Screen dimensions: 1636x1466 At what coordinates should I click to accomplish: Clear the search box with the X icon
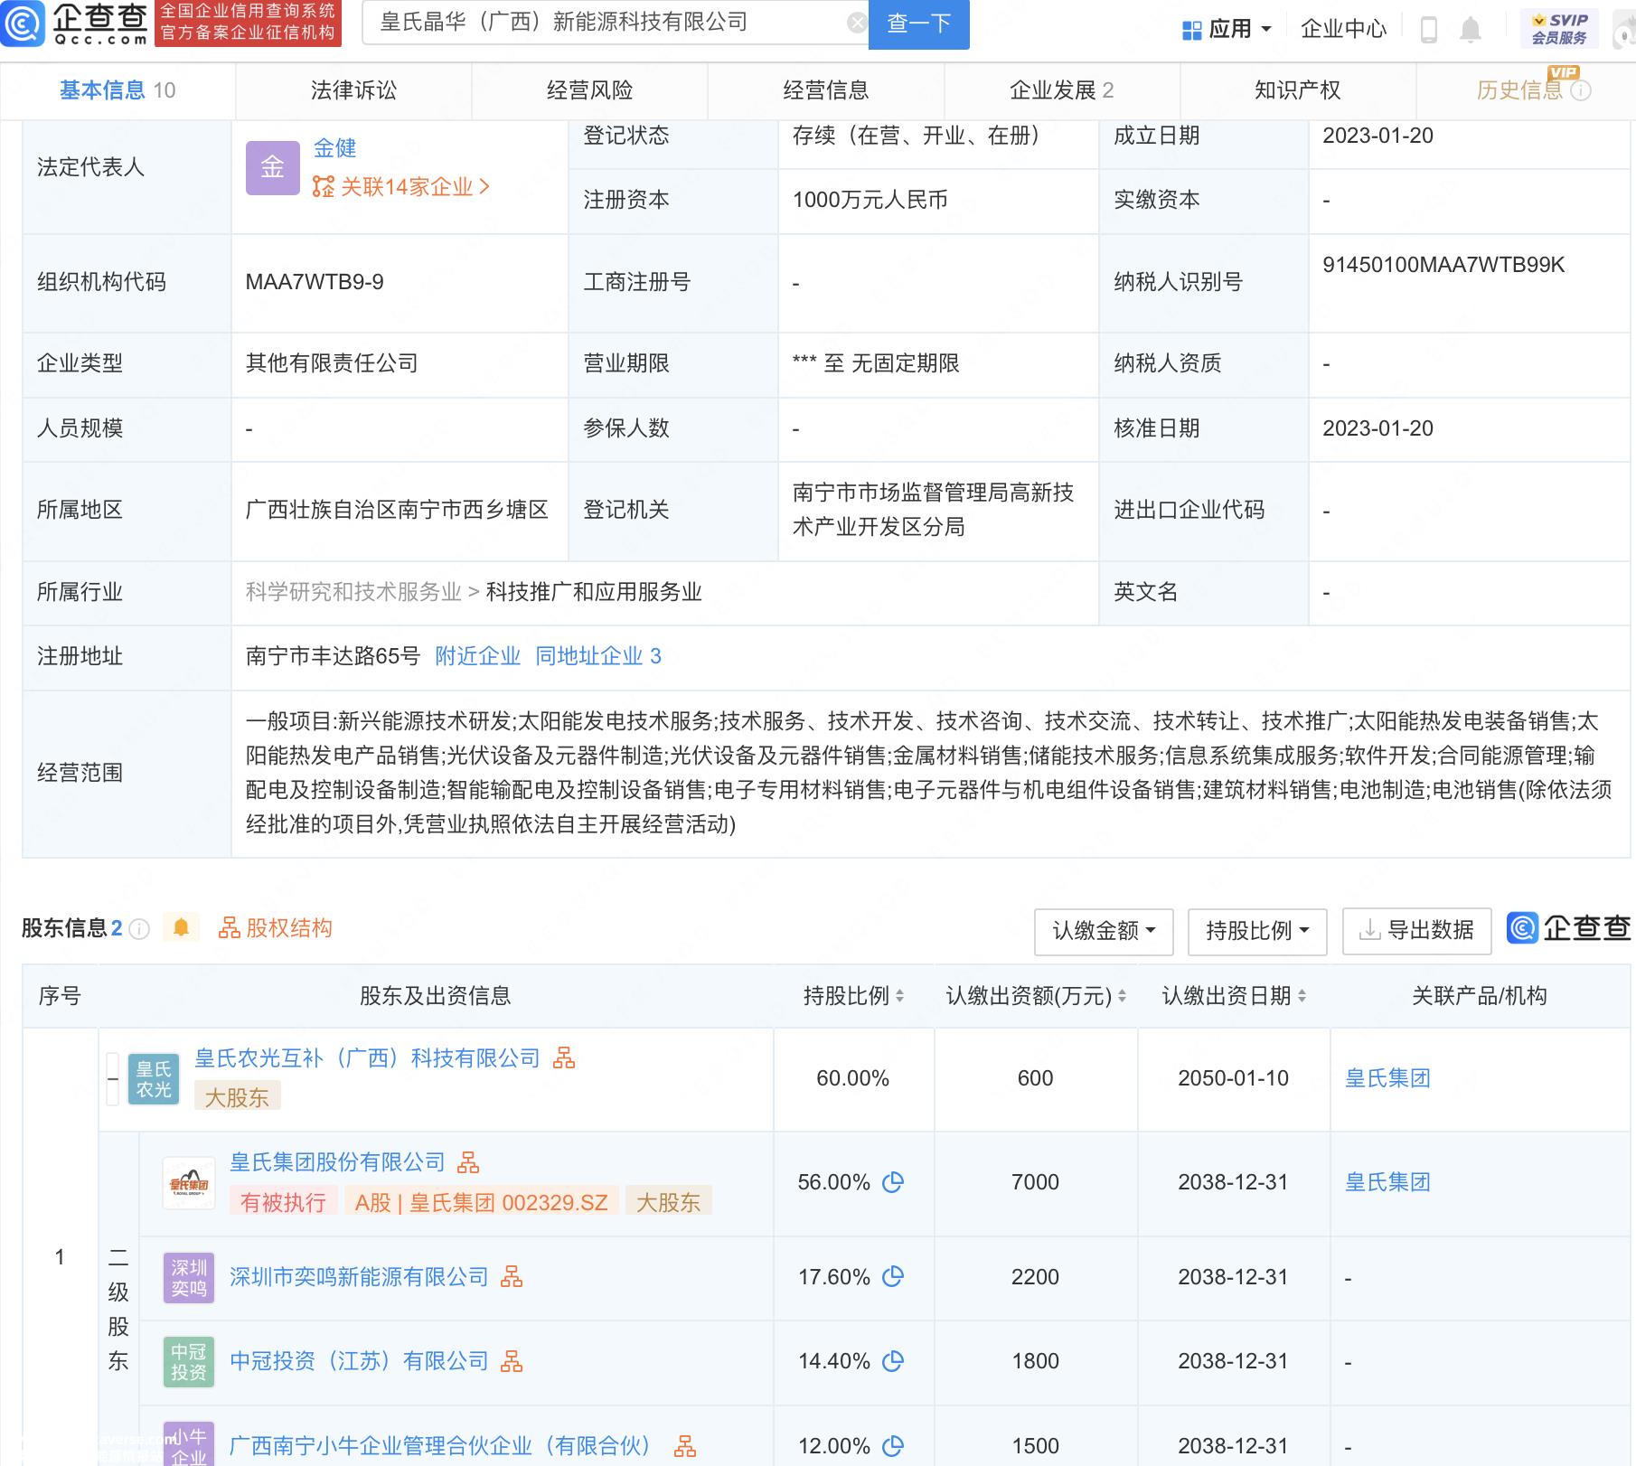[x=856, y=23]
